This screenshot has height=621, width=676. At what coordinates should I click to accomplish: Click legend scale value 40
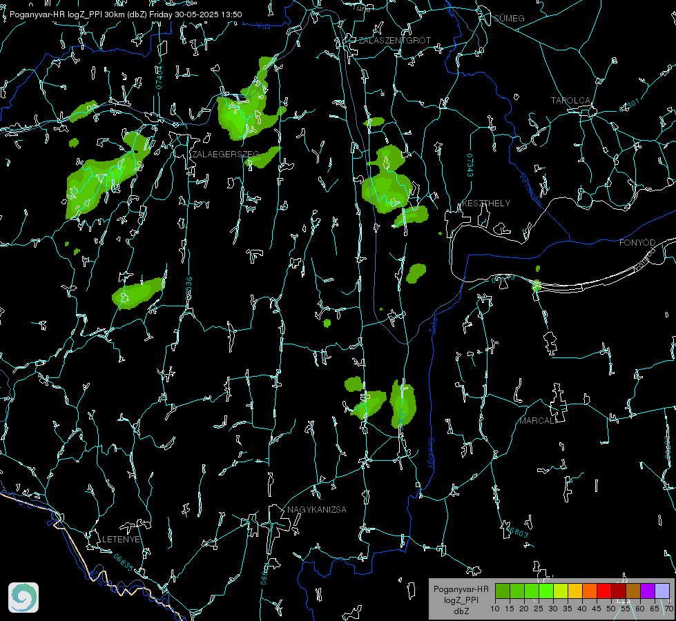coord(582,609)
